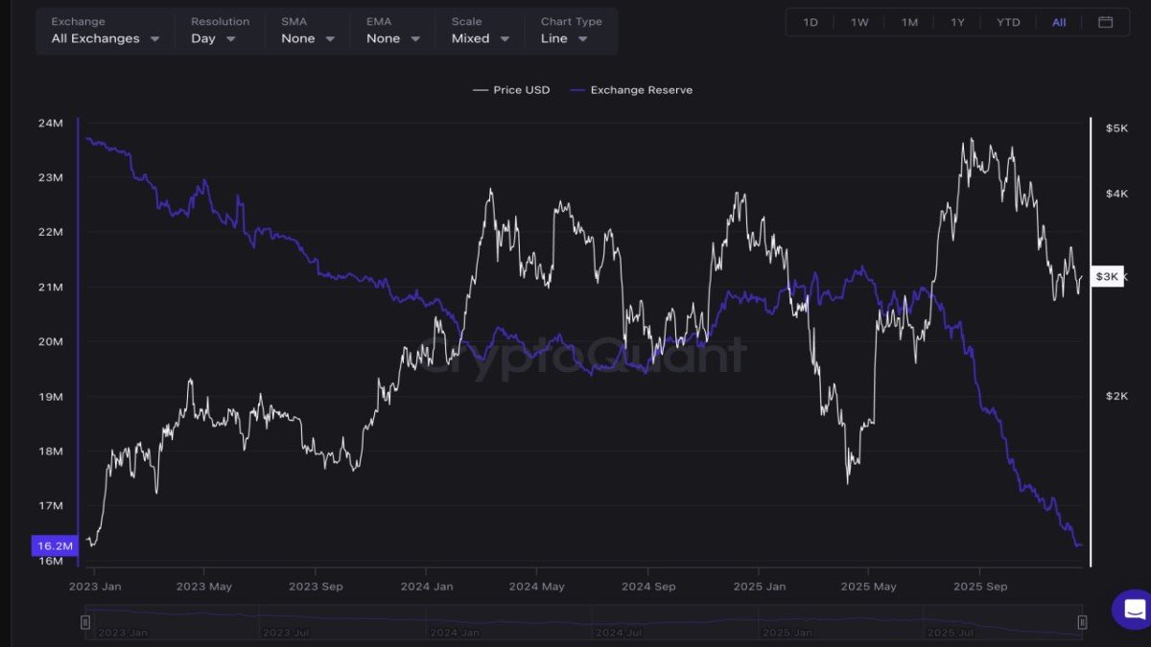
Task: Select the 1W time range
Action: 858,21
